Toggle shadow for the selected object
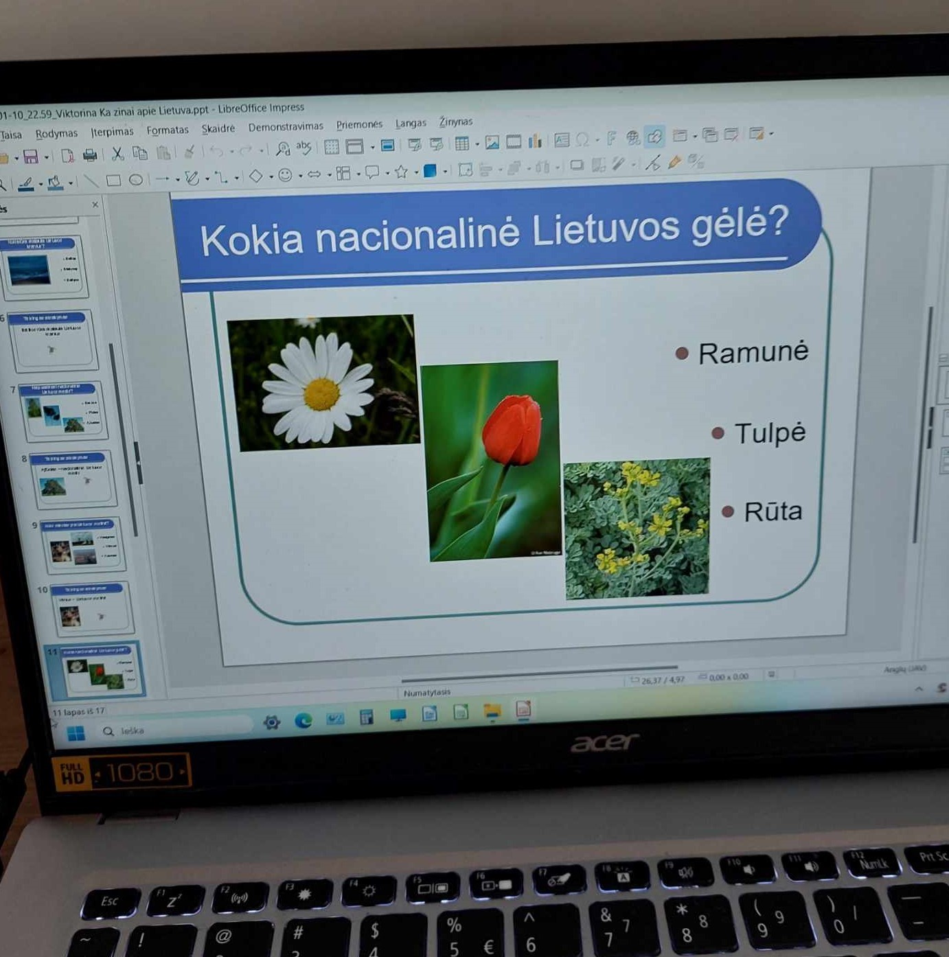Viewport: 949px width, 957px height. click(x=577, y=165)
